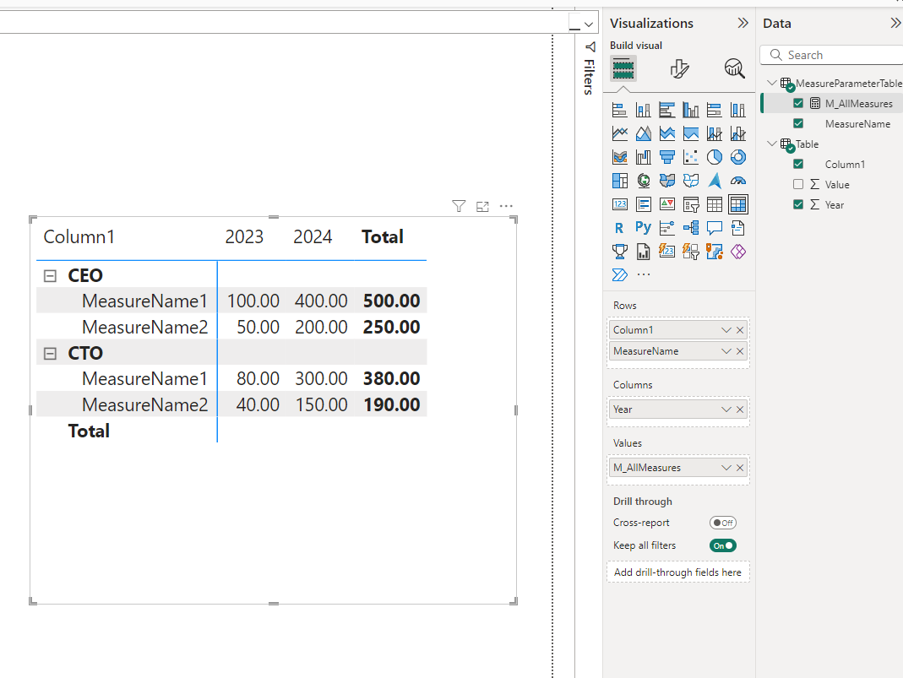
Task: Click Add drill-through fields here well
Action: point(677,572)
